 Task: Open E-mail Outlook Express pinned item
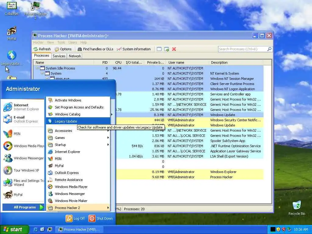(23, 119)
